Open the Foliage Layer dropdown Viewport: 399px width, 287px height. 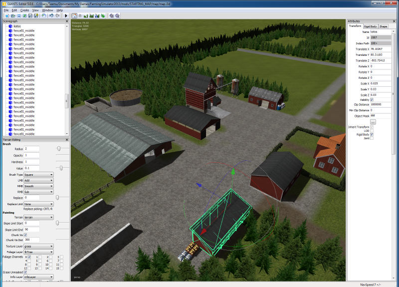(x=38, y=252)
